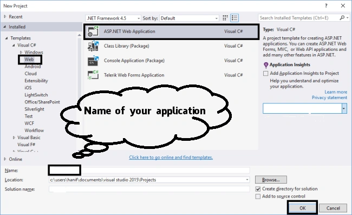Open the .NET Framework 4.5 dropdown
The height and width of the screenshot is (215, 352).
(113, 18)
